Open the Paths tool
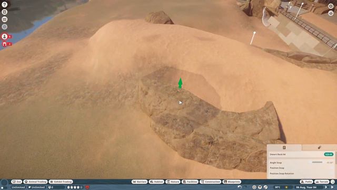 tap(306, 182)
